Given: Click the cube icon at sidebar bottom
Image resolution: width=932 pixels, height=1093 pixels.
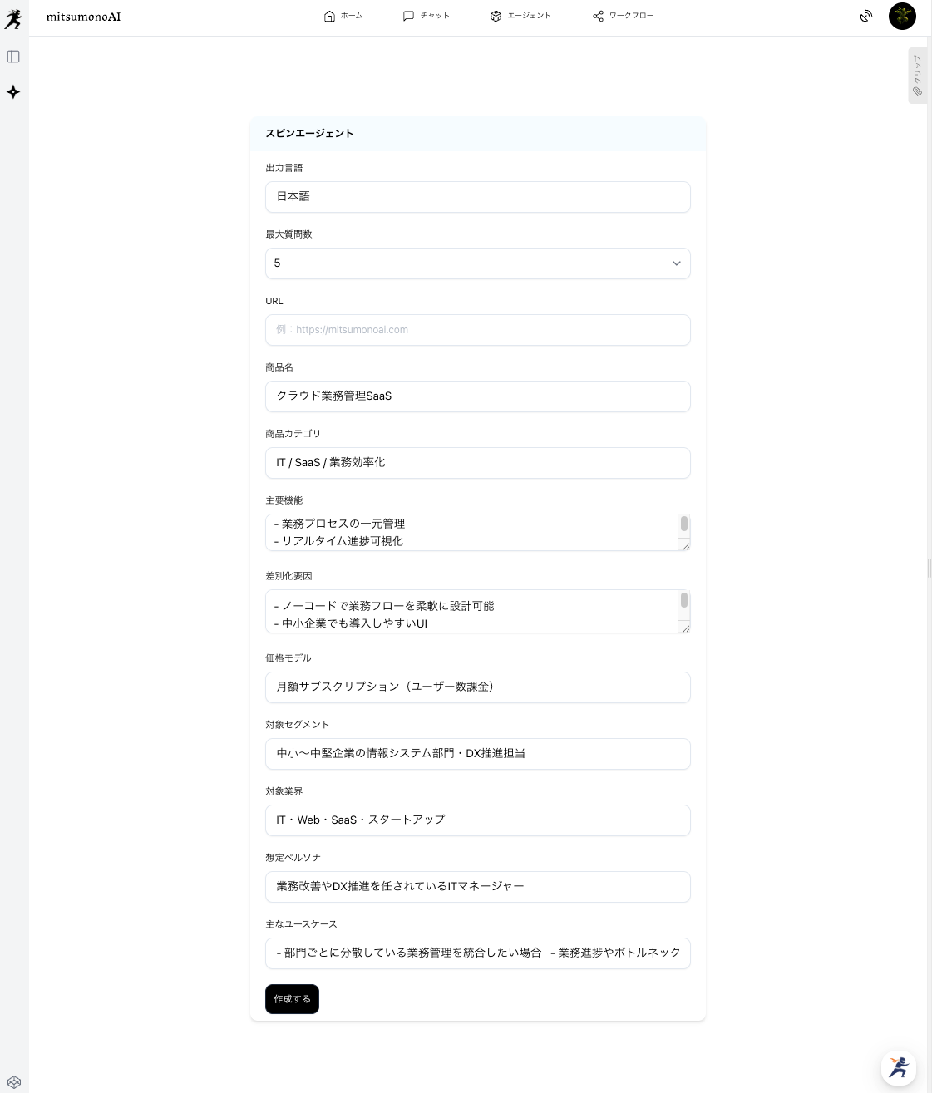Looking at the screenshot, I should pyautogui.click(x=13, y=1082).
